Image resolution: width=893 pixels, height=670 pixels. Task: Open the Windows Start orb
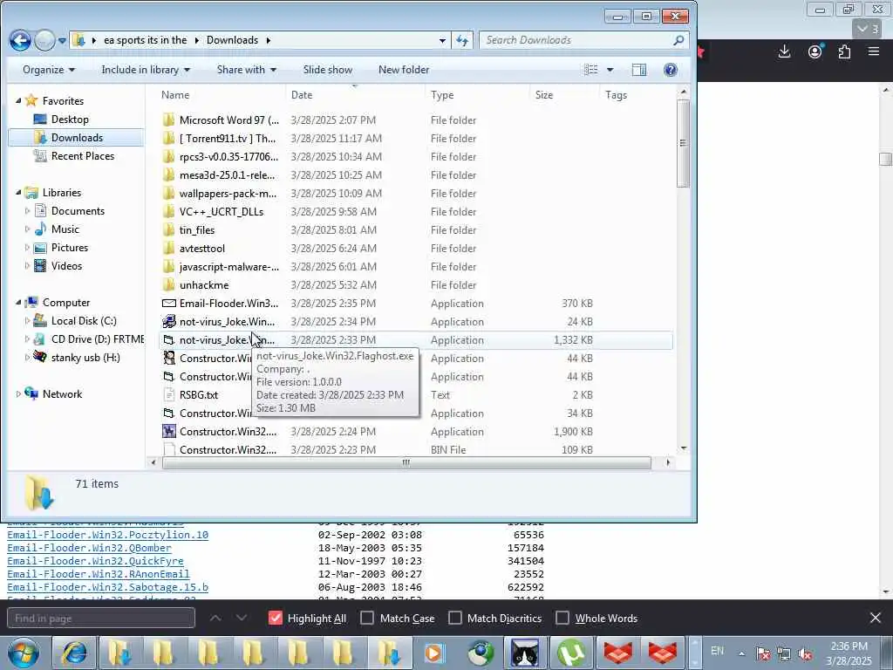coord(24,653)
